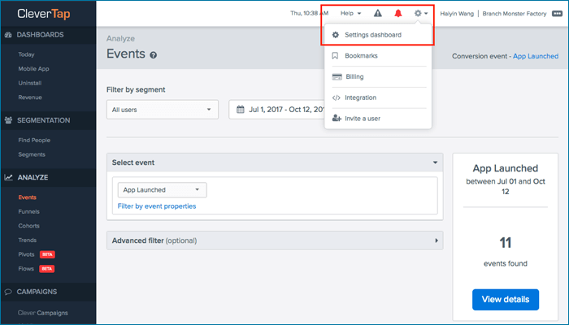Click the Events help question mark icon
The width and height of the screenshot is (569, 325).
coord(154,55)
